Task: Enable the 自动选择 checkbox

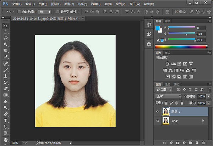Action: 19,12
